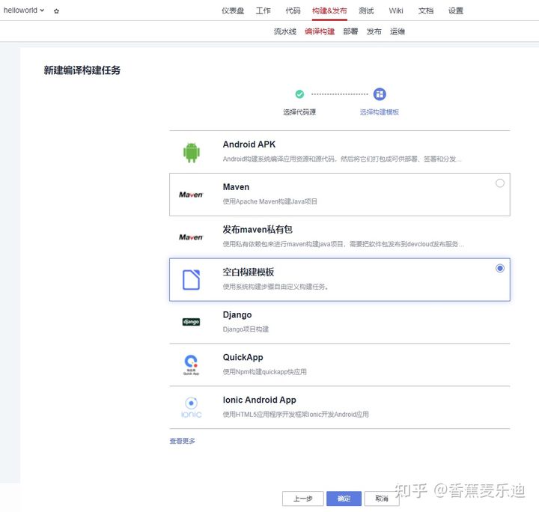Click the green completed step checkmark
539x512 pixels.
(x=299, y=94)
